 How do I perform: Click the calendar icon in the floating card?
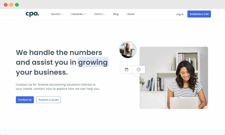(126, 69)
